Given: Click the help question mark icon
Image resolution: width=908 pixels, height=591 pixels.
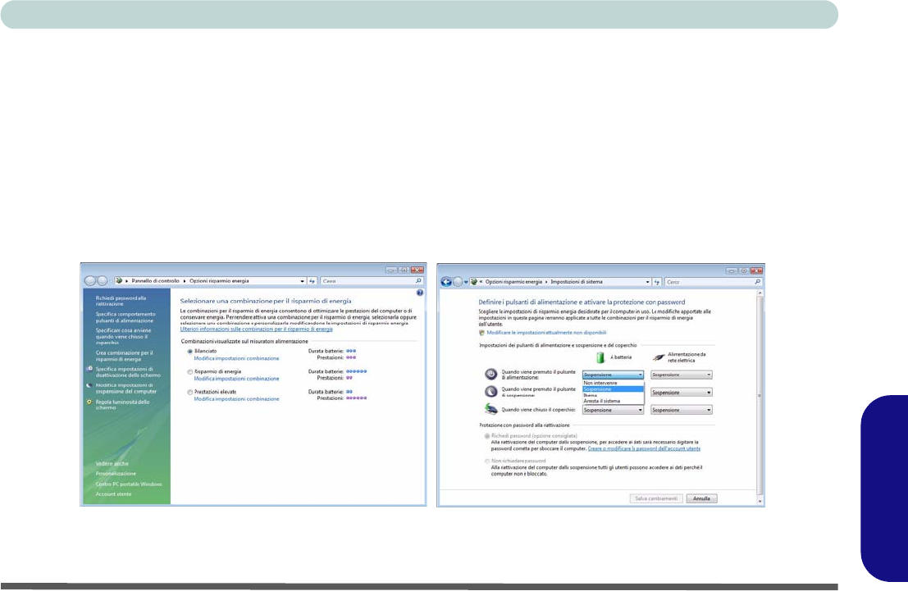Looking at the screenshot, I should coord(420,292).
